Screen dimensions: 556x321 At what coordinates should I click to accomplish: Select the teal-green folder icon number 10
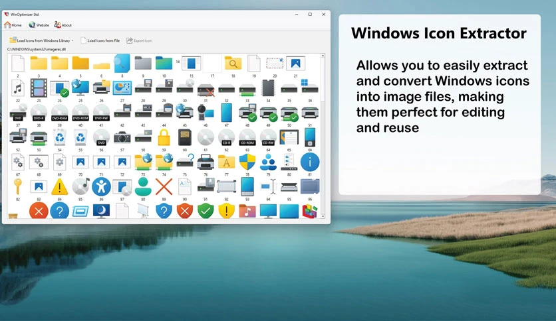pos(164,64)
